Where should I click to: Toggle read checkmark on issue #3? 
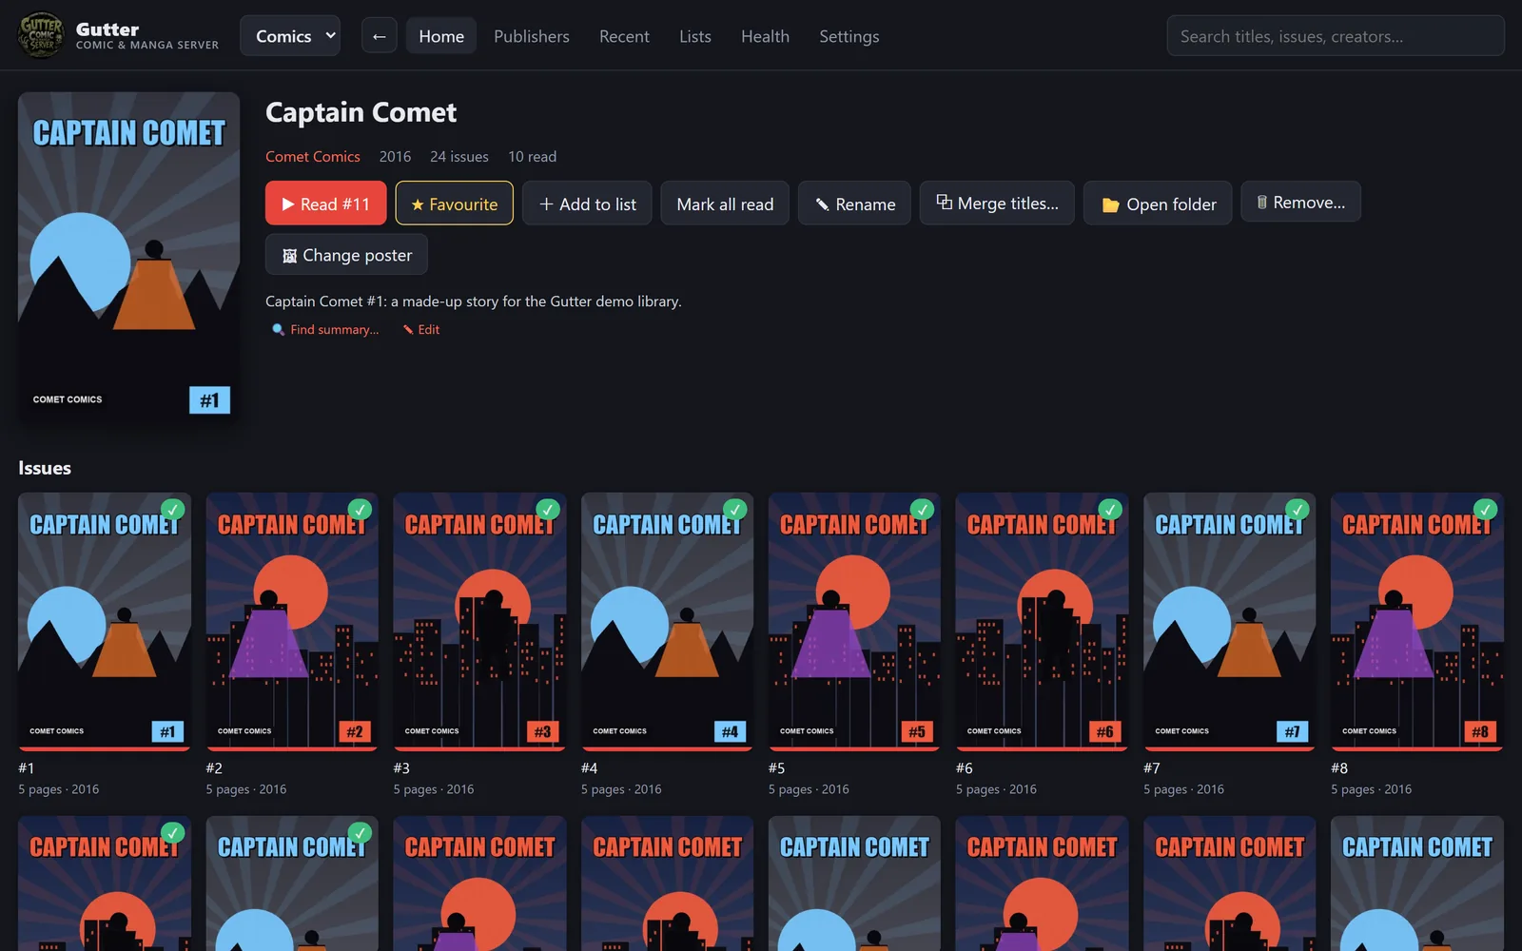(548, 509)
